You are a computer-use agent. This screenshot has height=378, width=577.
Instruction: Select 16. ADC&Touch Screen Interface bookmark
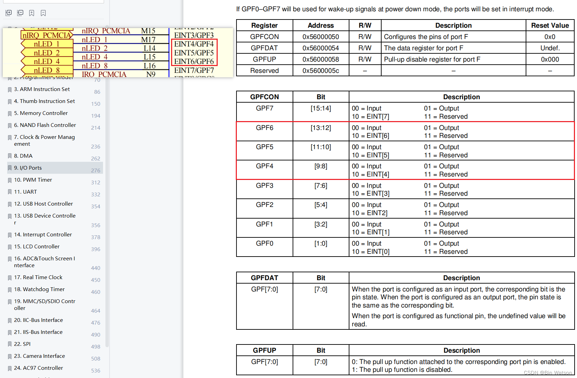click(44, 262)
